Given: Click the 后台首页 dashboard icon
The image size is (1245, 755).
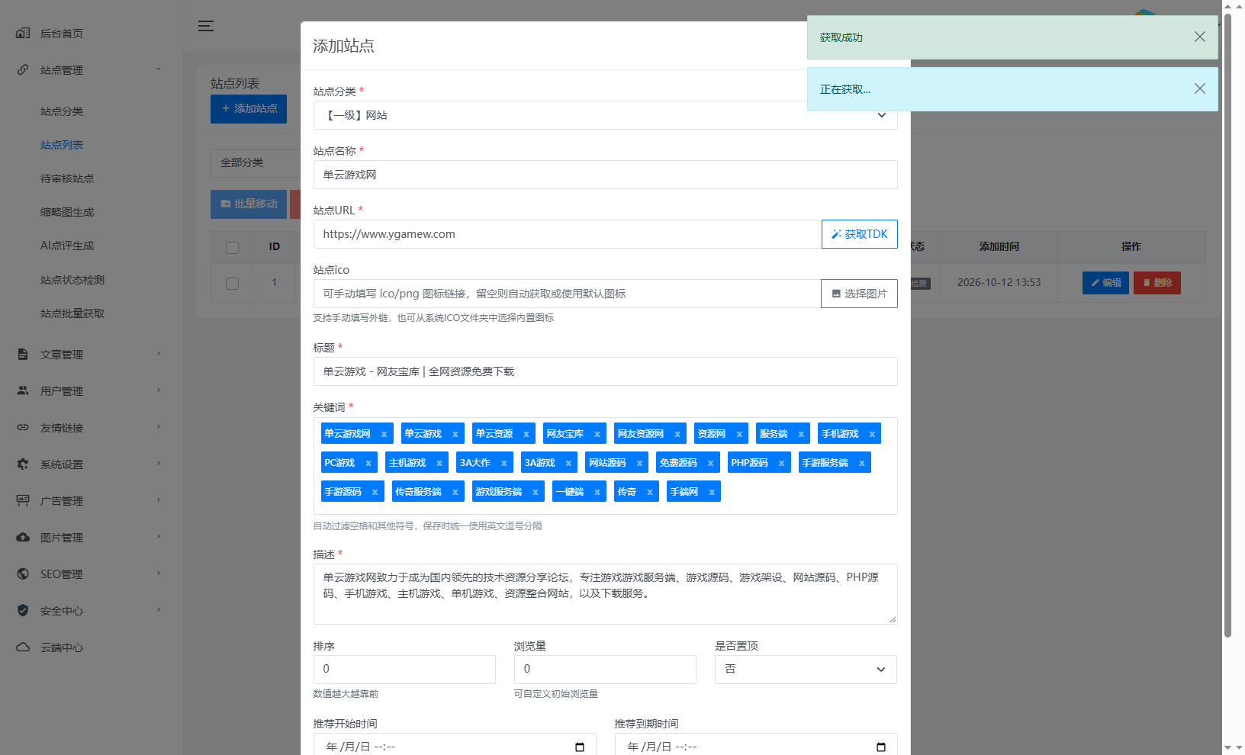Looking at the screenshot, I should [x=23, y=33].
